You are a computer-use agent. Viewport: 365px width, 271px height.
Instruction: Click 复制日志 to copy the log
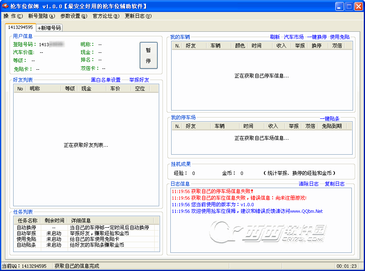pyautogui.click(x=334, y=184)
